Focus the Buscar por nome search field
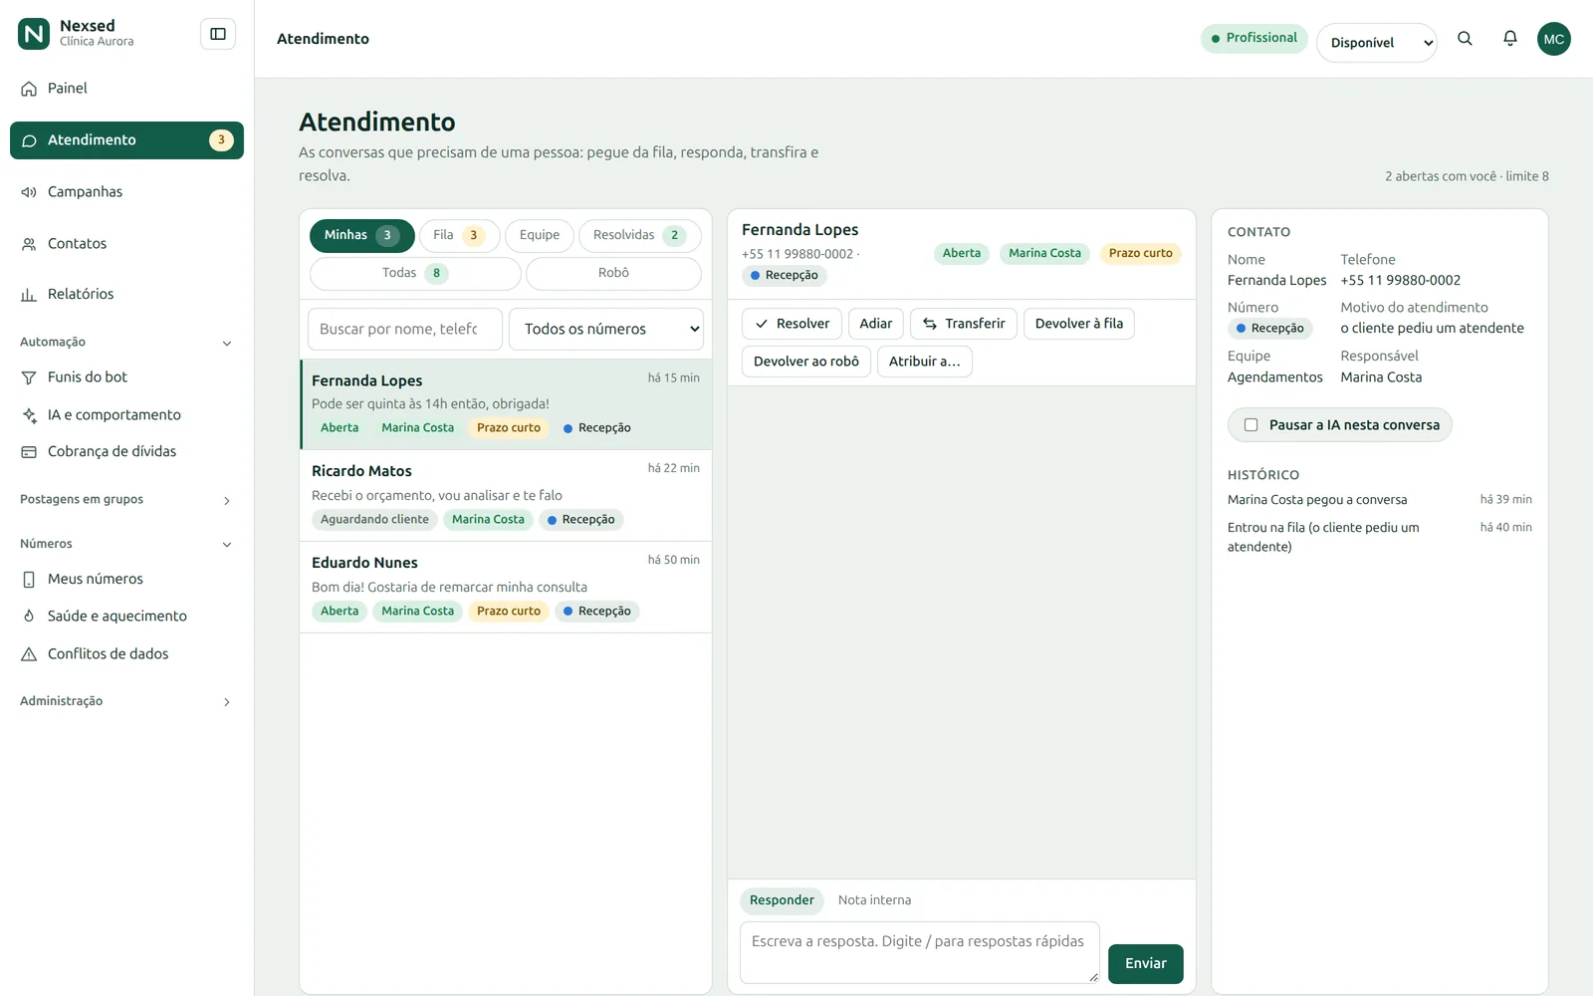The width and height of the screenshot is (1593, 996). (405, 330)
